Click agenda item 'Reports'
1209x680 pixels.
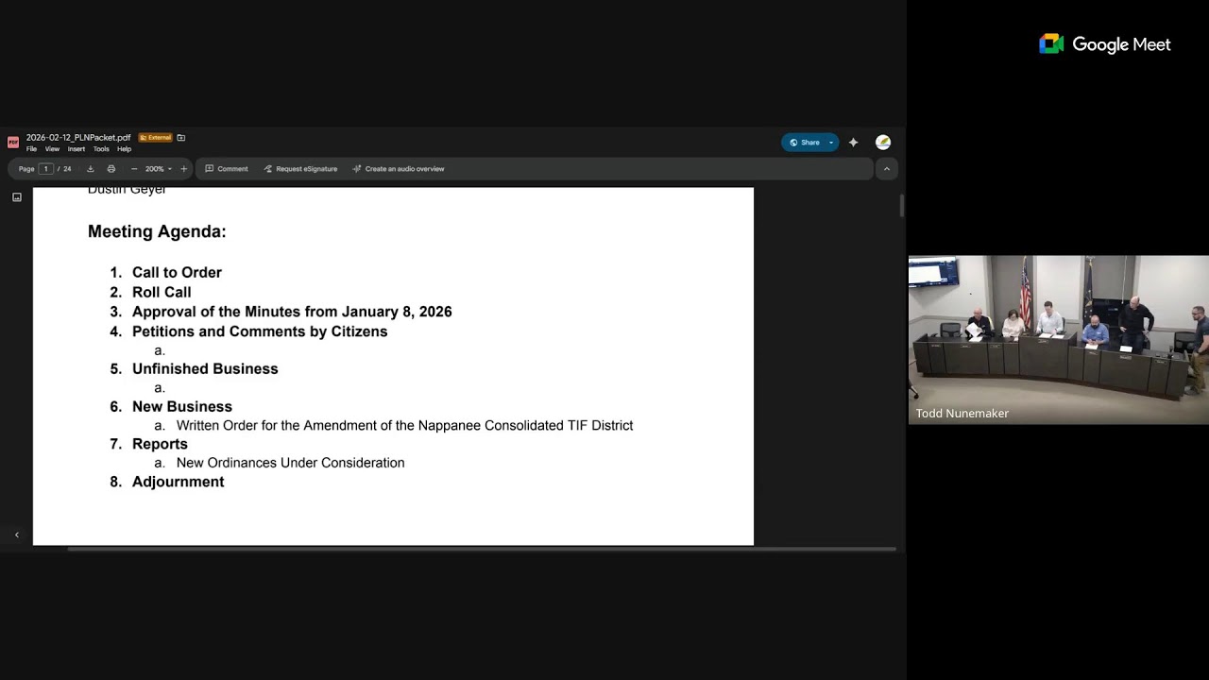(x=160, y=444)
